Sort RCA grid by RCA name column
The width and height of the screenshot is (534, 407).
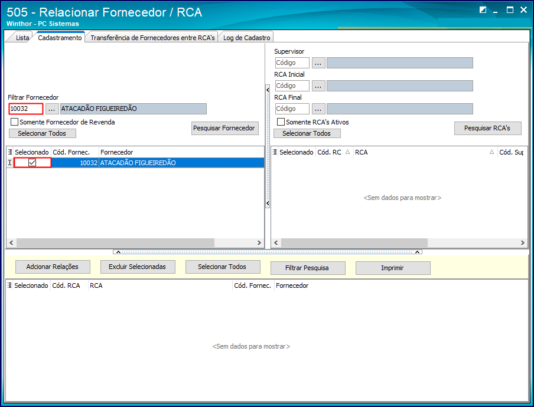[425, 152]
